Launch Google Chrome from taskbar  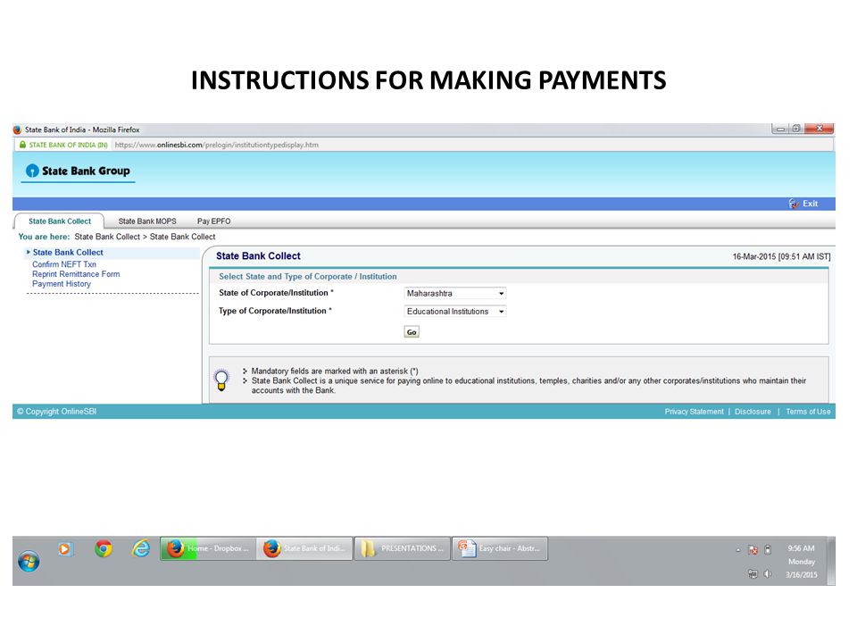pyautogui.click(x=104, y=548)
